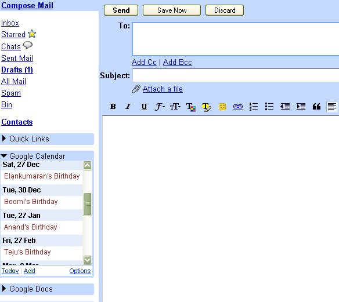Open the calendar Options link
339x302 pixels.
click(80, 271)
